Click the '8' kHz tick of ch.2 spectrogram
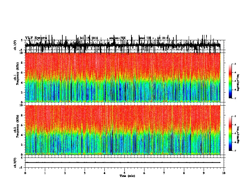The width and height of the screenshot is (252, 194). tap(22, 115)
